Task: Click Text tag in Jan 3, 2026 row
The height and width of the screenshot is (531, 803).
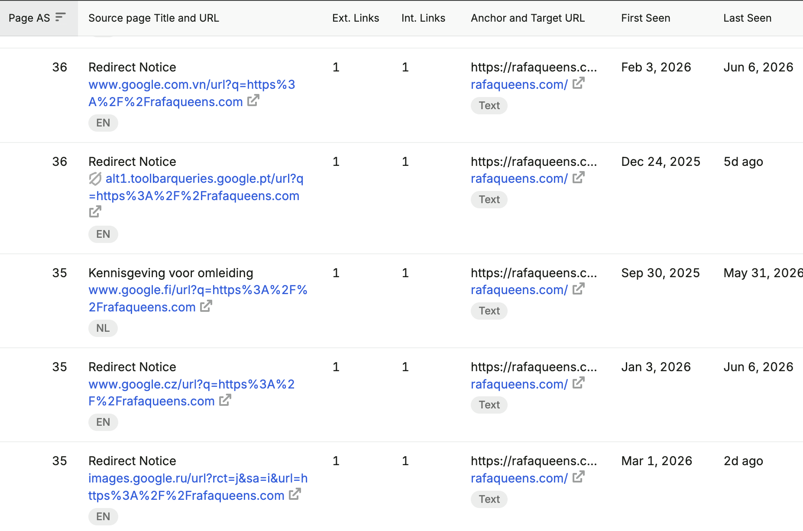Action: pos(489,405)
